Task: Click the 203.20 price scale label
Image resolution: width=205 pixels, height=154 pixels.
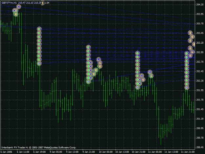Action: 200,43
